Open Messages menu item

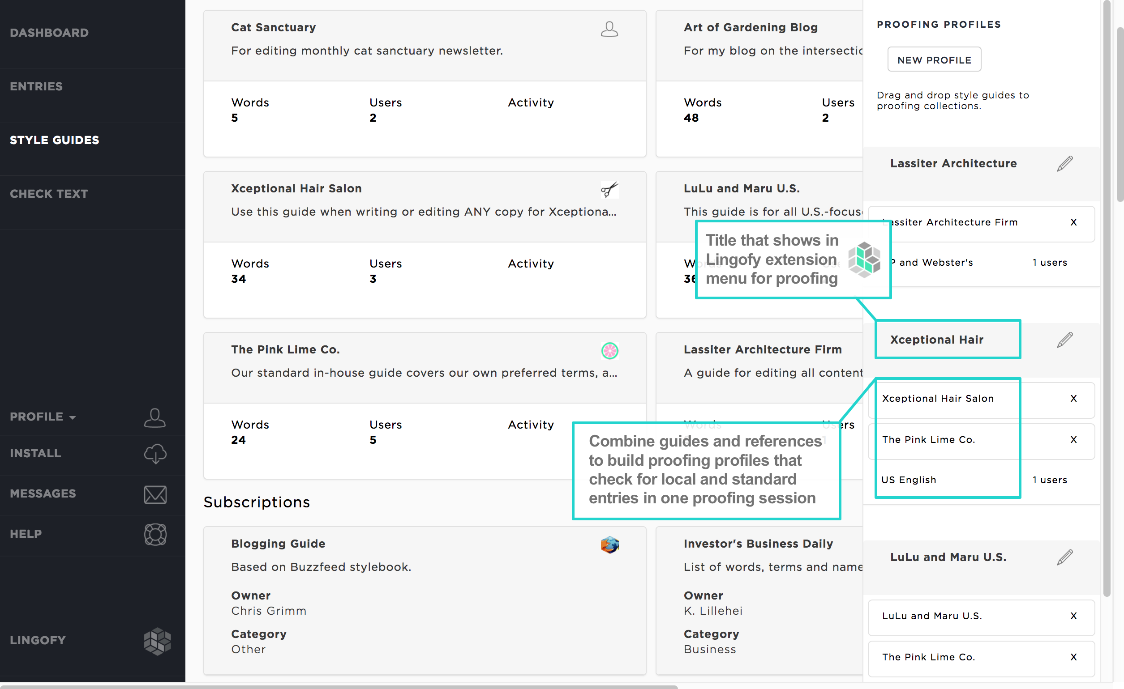[43, 493]
